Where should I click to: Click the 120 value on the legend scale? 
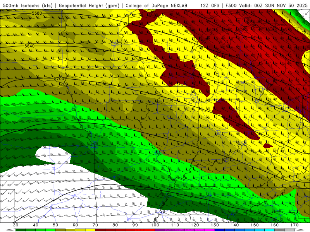[195, 225]
